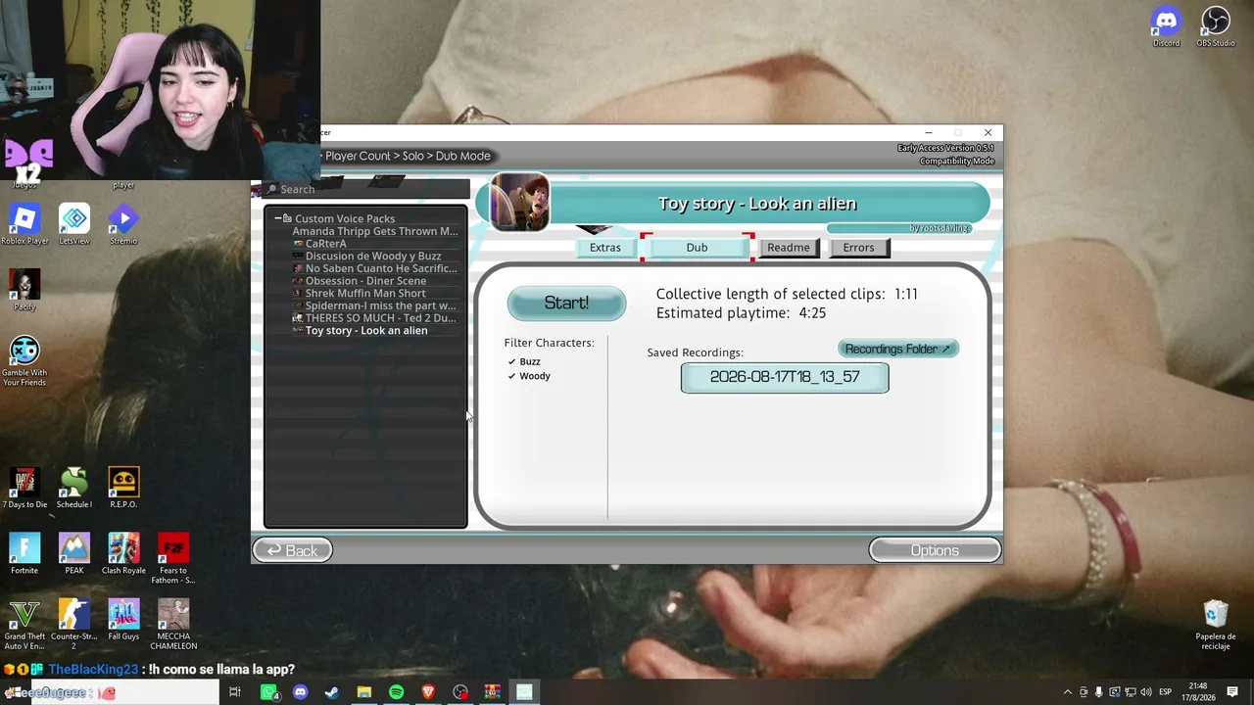Open WinRAR from the taskbar
Screen dimensions: 1254x705
(492, 692)
